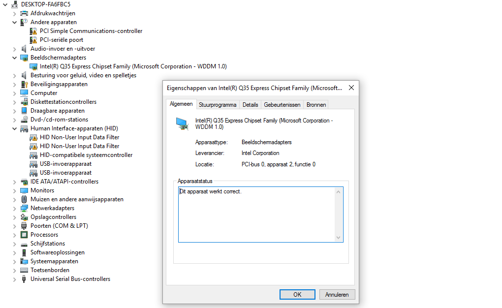Click the Afdrukwachtrijen printer icon
The width and height of the screenshot is (502, 308).
pyautogui.click(x=24, y=13)
